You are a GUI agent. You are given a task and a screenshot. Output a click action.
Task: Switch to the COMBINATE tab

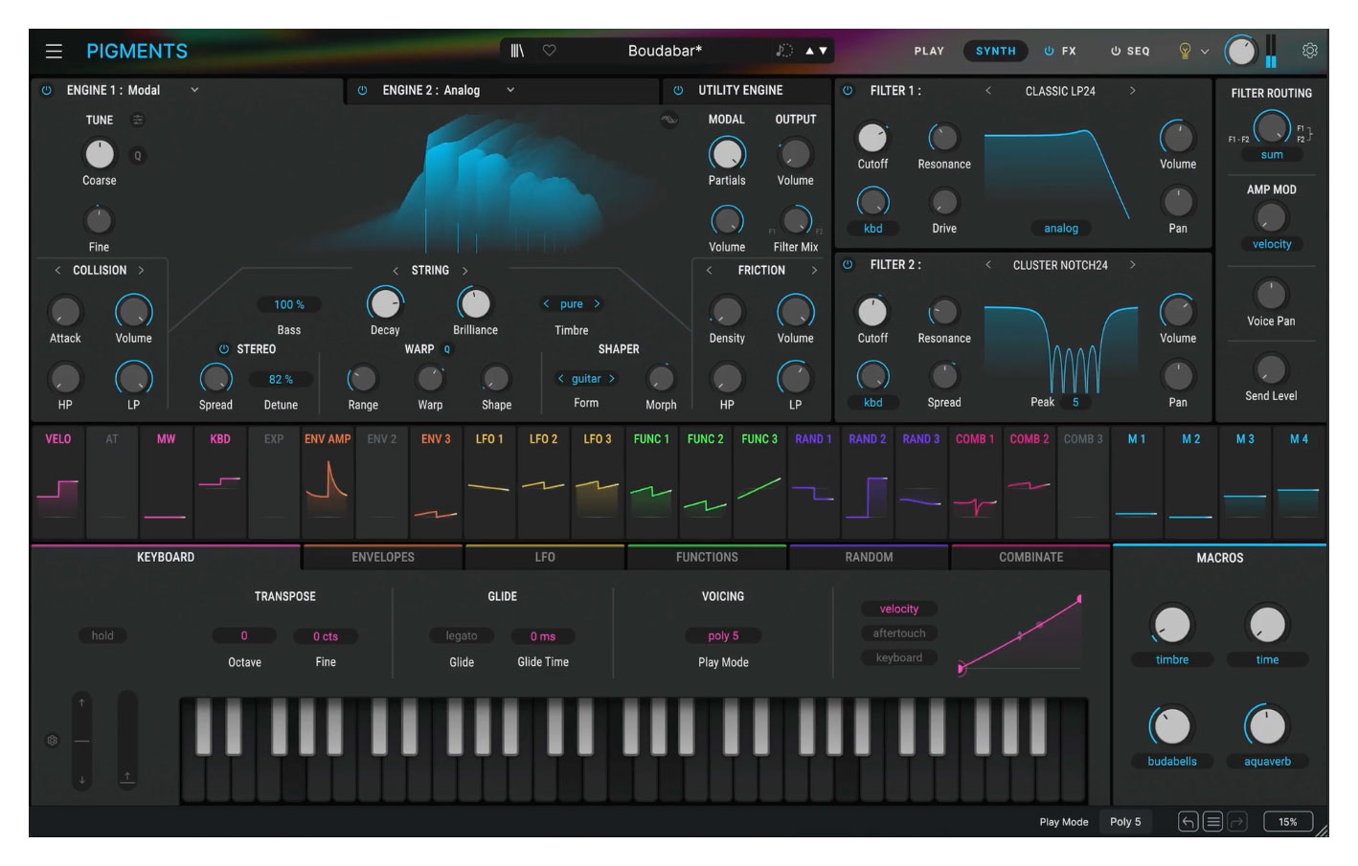[x=1030, y=557]
